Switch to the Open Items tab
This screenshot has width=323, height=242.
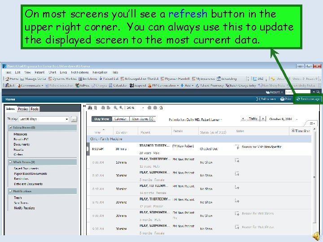[143, 119]
